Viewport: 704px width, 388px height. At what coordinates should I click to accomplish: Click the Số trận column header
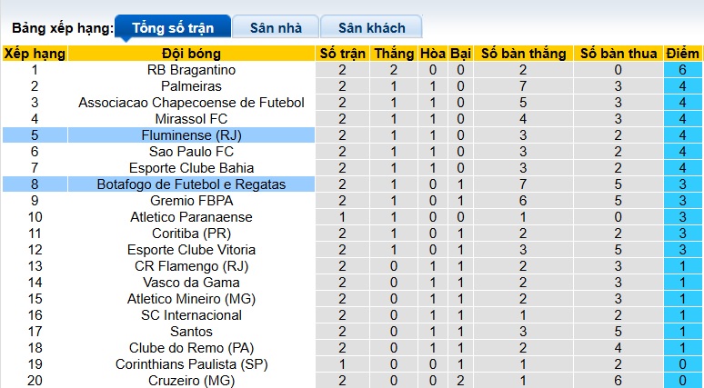click(342, 54)
